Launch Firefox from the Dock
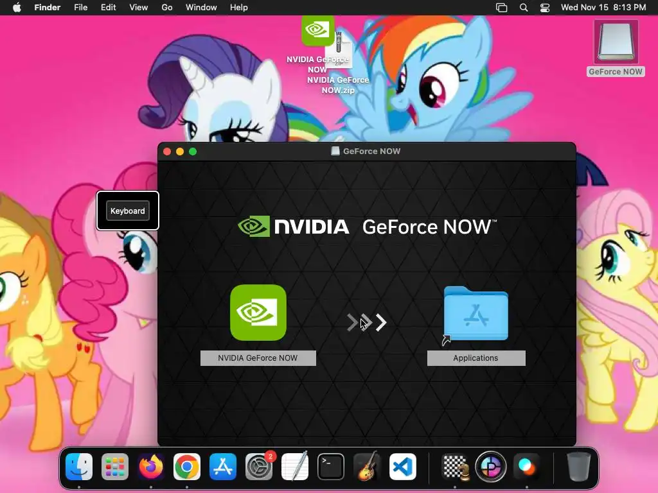 [x=151, y=467]
